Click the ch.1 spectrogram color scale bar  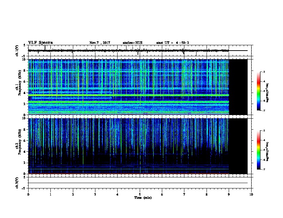click(258, 91)
